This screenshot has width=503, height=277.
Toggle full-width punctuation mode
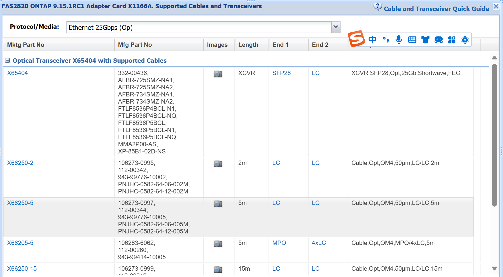pos(385,40)
